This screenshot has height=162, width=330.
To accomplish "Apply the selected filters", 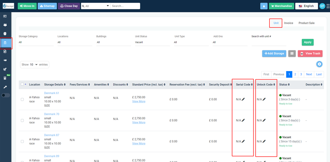I will click(308, 42).
